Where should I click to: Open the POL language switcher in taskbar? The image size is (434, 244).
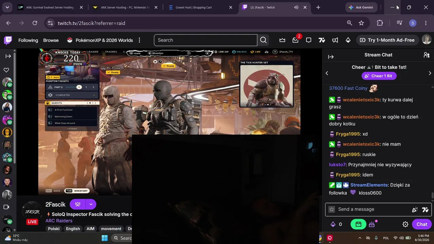[x=386, y=238]
